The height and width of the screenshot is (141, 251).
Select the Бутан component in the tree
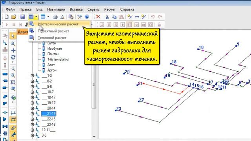coord(52,43)
